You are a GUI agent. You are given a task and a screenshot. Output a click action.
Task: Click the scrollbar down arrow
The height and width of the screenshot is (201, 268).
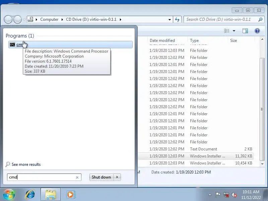[262, 164]
